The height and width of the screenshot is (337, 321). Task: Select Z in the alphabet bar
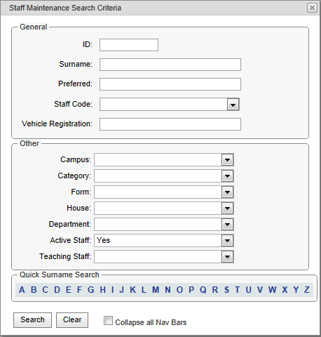(x=307, y=290)
